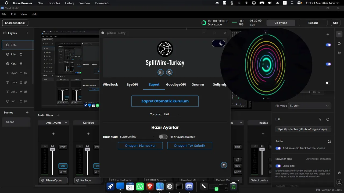Open the Calendar icon in dock
The image size is (344, 193).
130,187
